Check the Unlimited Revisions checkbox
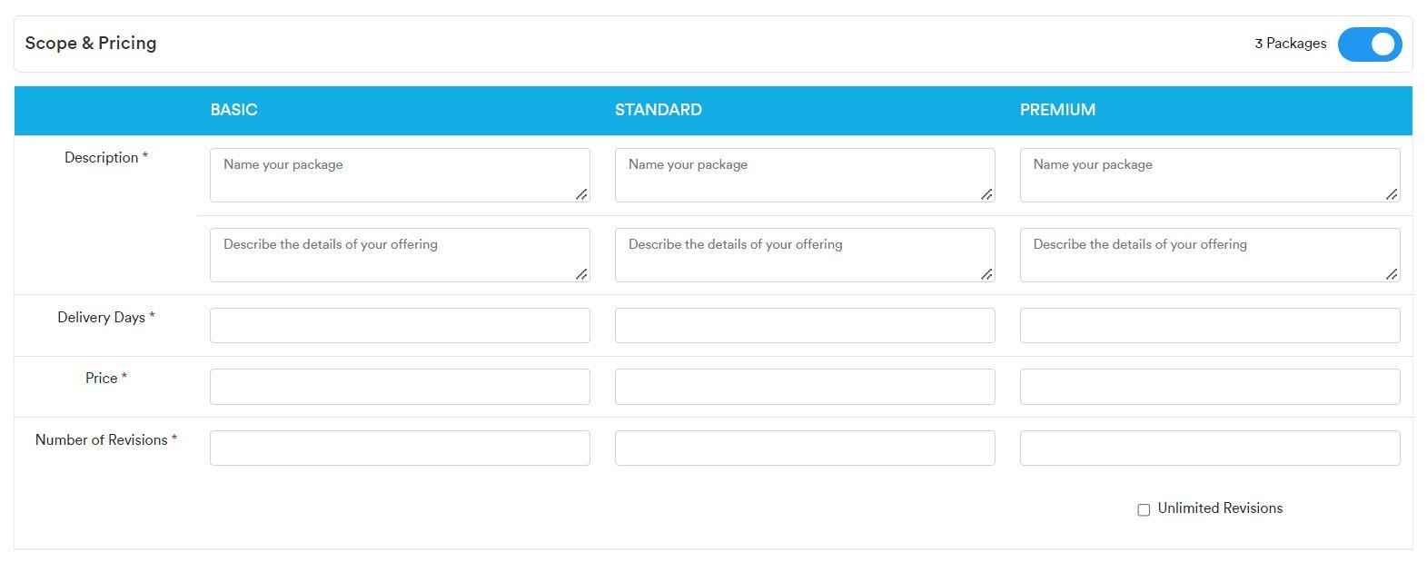Screen dimensions: 1427x562 (1144, 509)
